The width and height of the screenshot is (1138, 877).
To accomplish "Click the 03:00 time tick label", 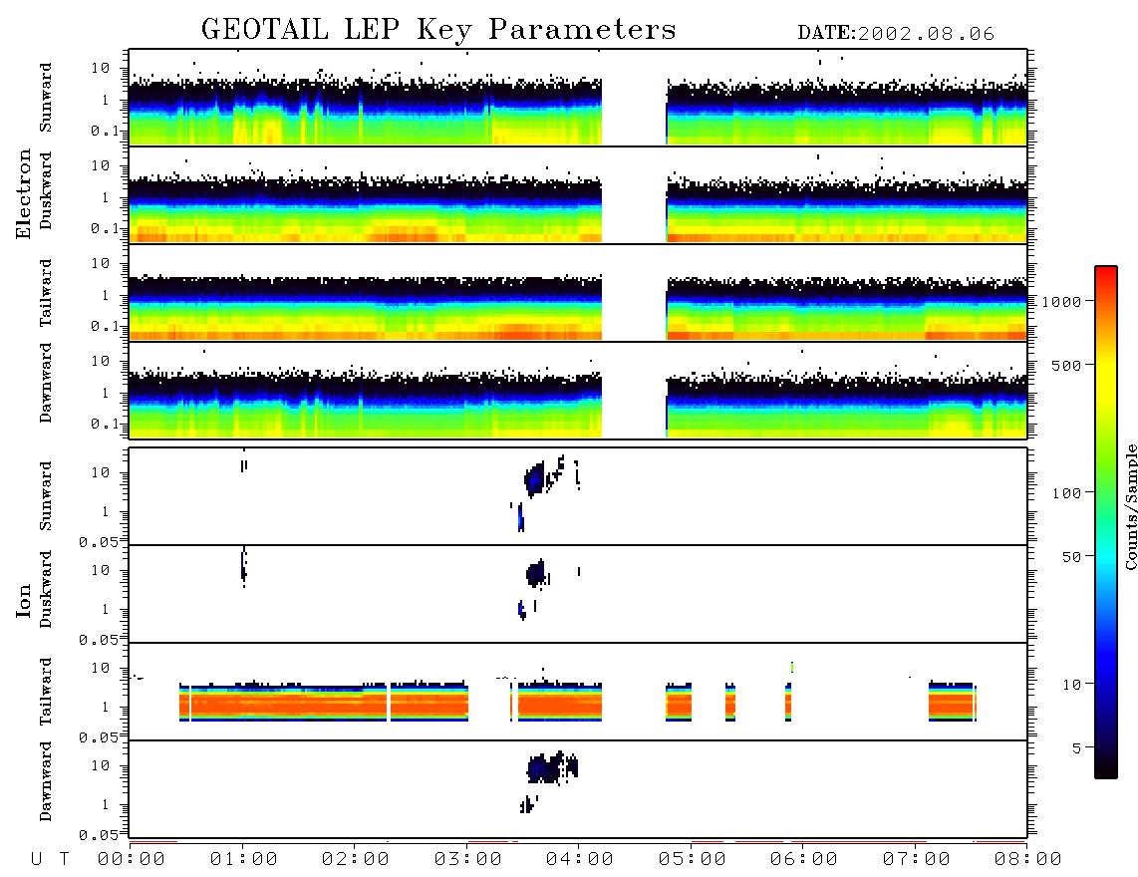I will (x=468, y=860).
